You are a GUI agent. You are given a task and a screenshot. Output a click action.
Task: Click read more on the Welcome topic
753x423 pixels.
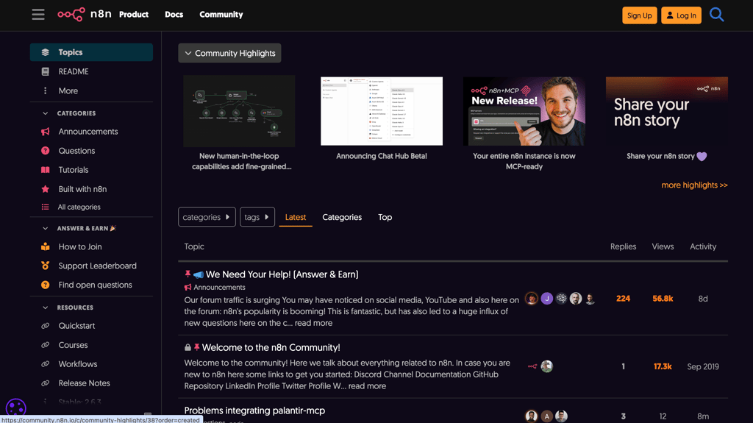click(x=367, y=386)
